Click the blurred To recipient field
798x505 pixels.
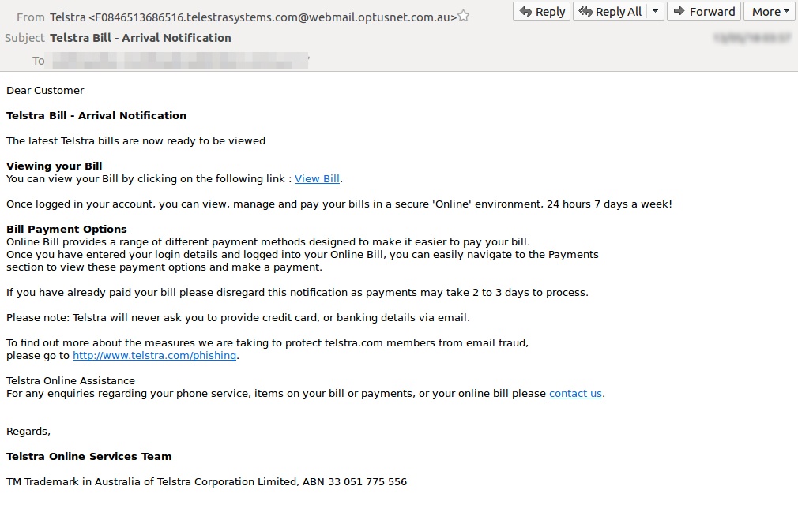tap(178, 61)
